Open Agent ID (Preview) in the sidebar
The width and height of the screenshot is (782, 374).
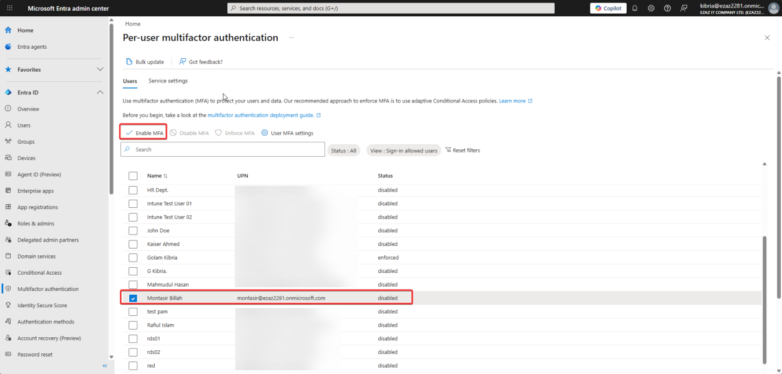[39, 175]
